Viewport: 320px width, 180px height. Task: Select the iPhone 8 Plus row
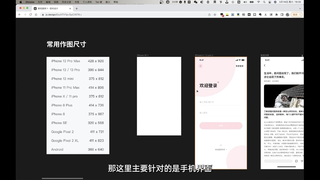coord(78,105)
